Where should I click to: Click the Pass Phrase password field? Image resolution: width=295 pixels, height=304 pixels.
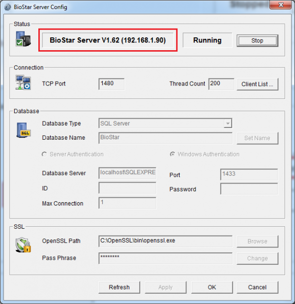[x=165, y=258]
